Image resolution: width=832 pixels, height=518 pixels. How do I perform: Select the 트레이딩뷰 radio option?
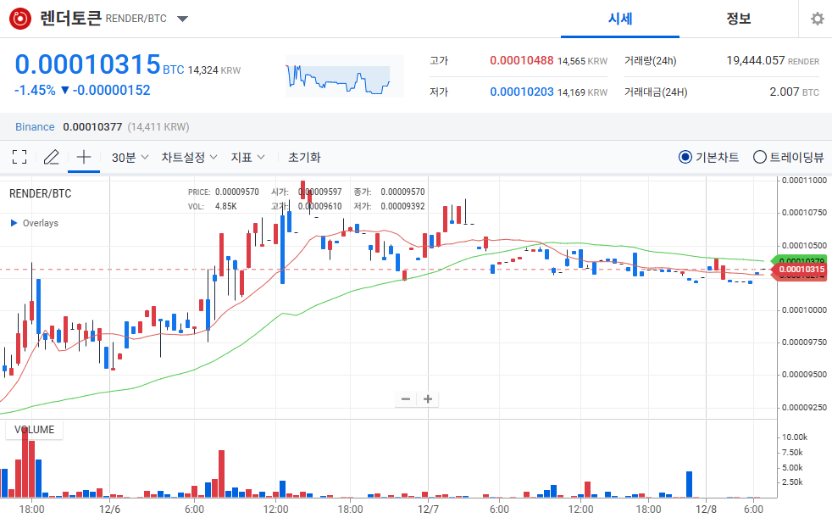click(x=789, y=157)
